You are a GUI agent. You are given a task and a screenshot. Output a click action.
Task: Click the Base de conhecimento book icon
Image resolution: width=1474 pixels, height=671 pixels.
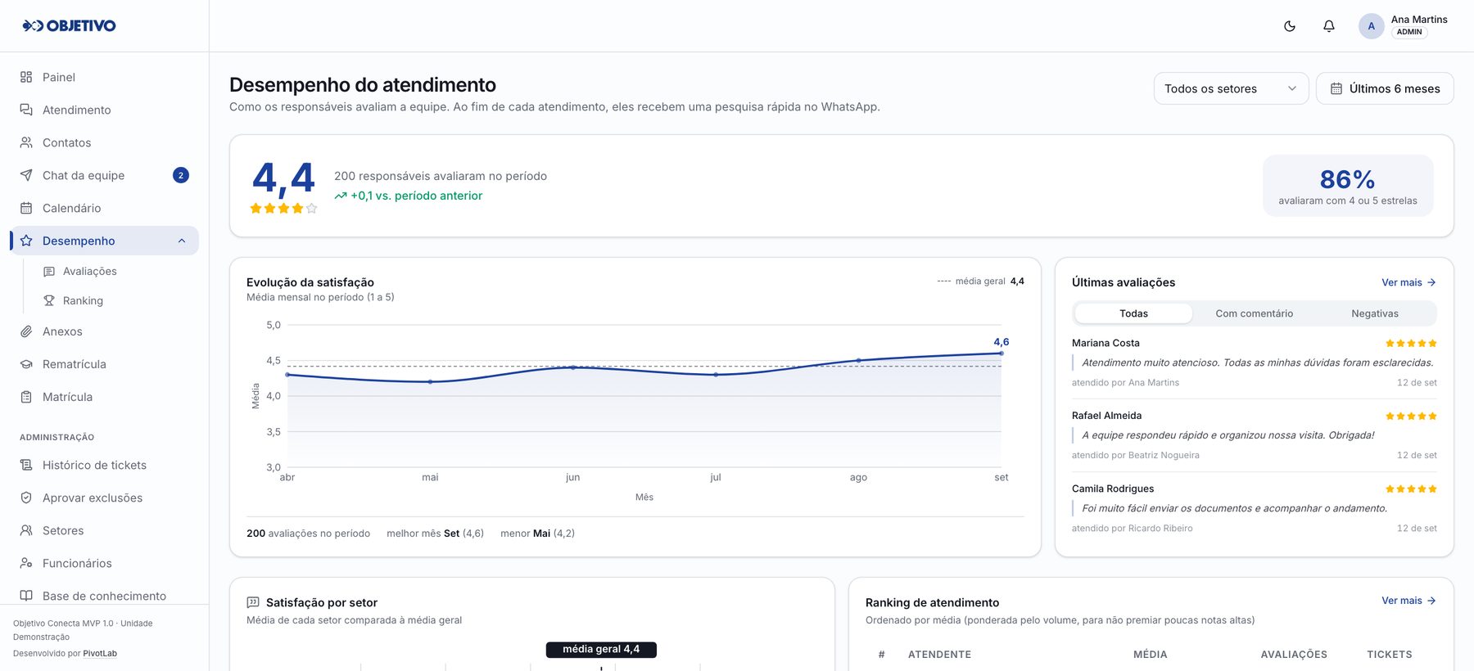(26, 596)
